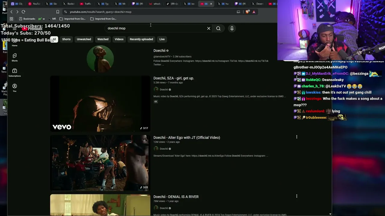Go back with the browser back arrow
This screenshot has width=385, height=216.
tap(11, 12)
